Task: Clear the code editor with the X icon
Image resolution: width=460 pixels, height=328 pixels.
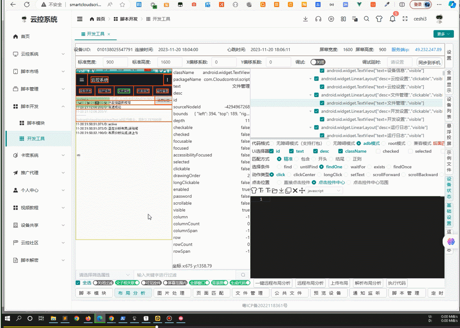Action: coord(295,190)
